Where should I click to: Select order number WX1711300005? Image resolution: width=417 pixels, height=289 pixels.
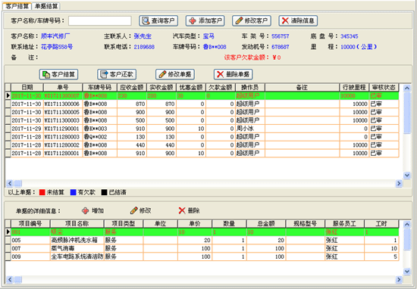coord(61,112)
